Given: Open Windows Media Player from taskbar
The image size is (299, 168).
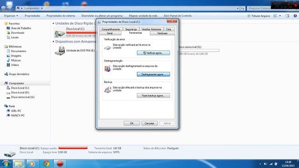Looking at the screenshot, I should (x=32, y=164).
